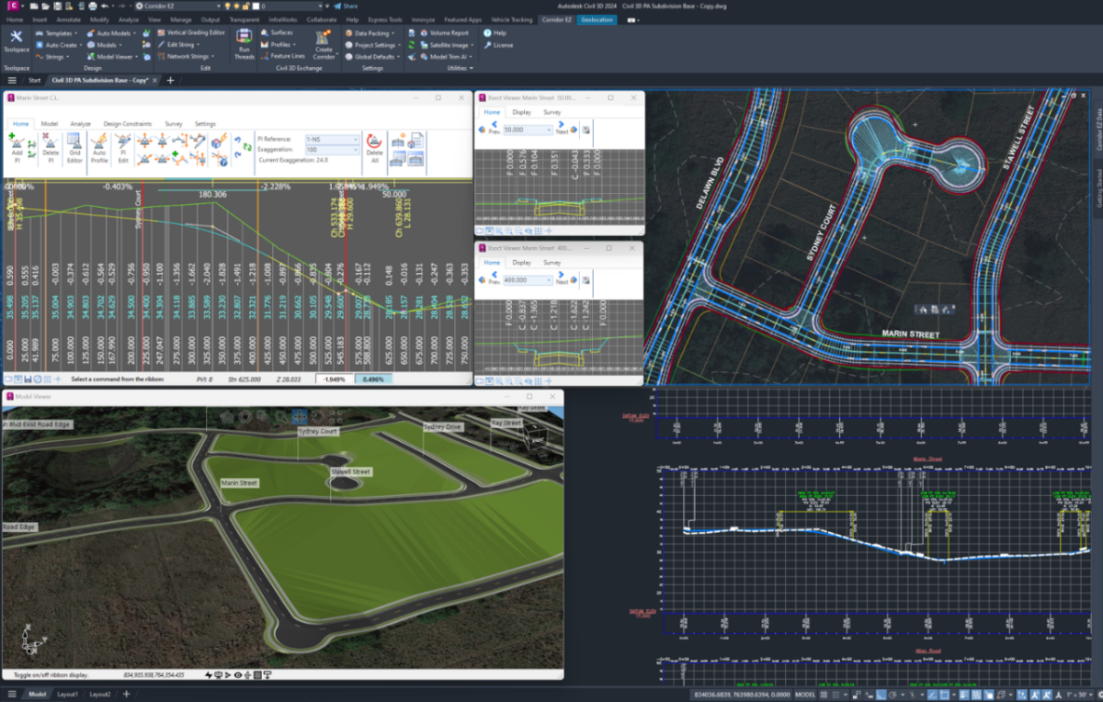Click the Marin Street label in Model Viewer

[x=240, y=482]
